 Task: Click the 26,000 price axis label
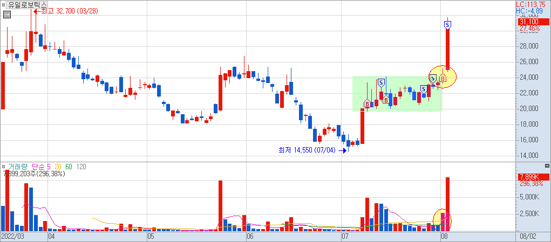coord(529,62)
